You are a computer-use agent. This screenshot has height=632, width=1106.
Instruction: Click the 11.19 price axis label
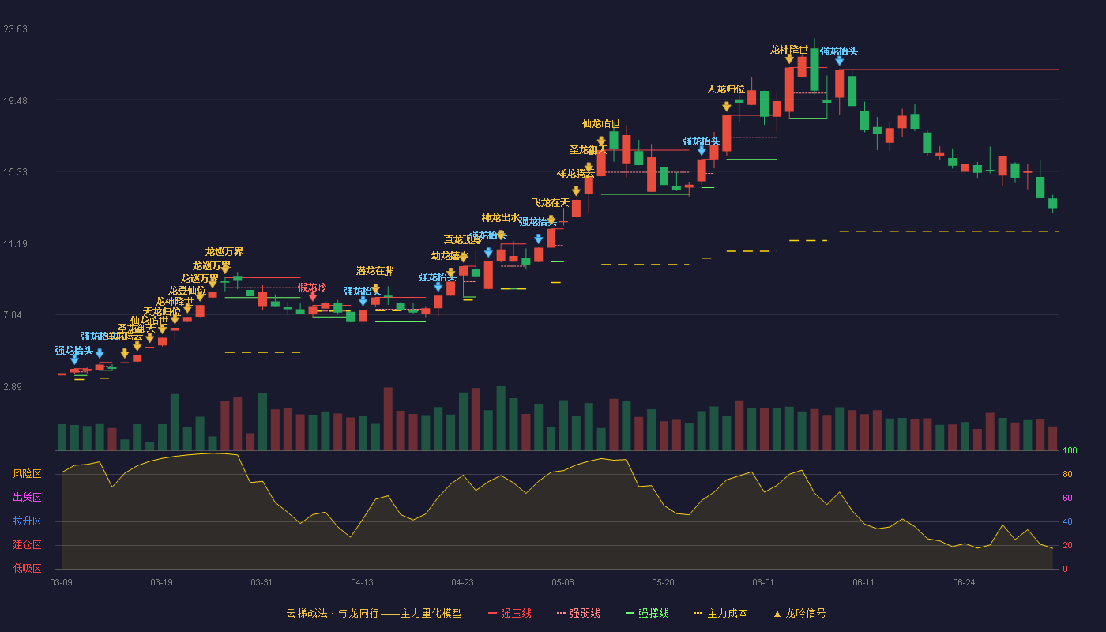coord(15,244)
